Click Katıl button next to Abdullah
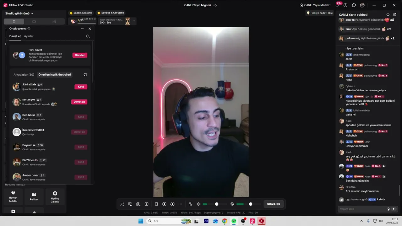This screenshot has height=226, width=402. point(81,87)
